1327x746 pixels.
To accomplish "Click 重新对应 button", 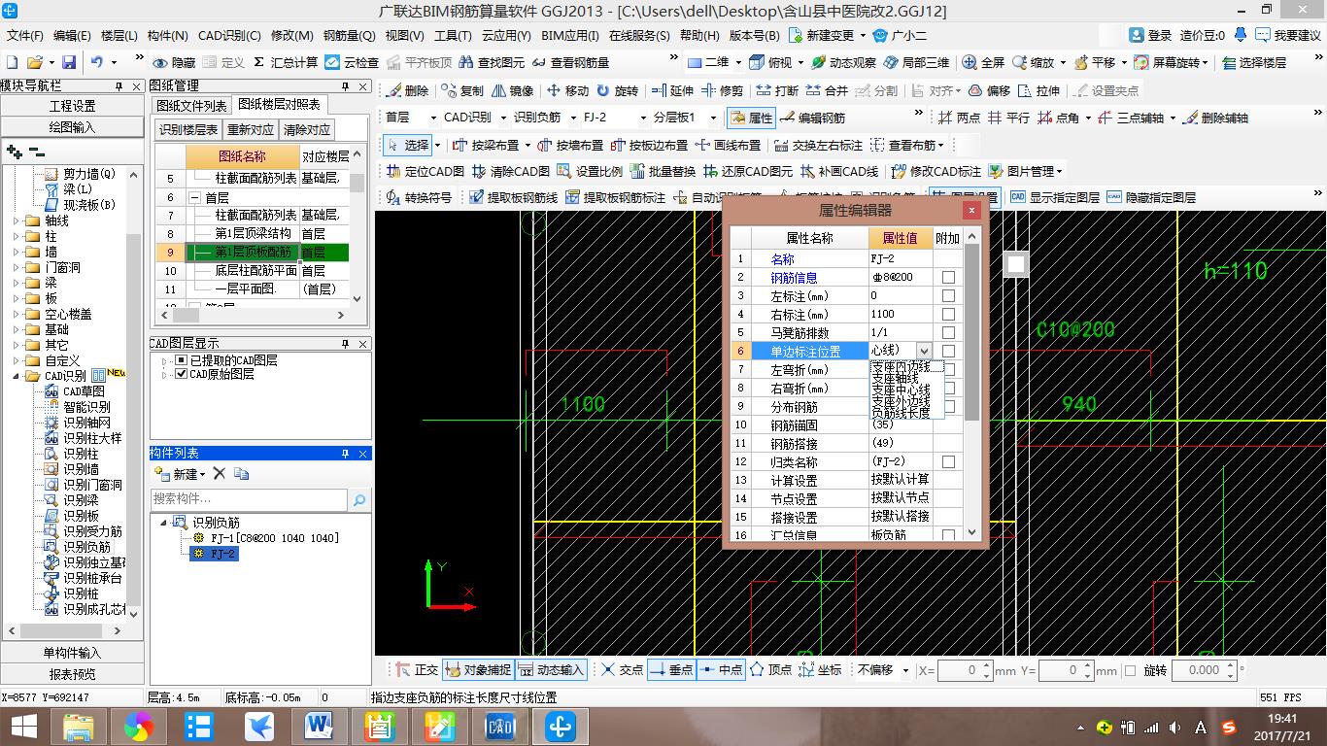I will (x=251, y=129).
